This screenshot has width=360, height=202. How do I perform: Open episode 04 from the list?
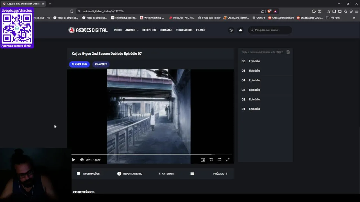click(x=265, y=80)
